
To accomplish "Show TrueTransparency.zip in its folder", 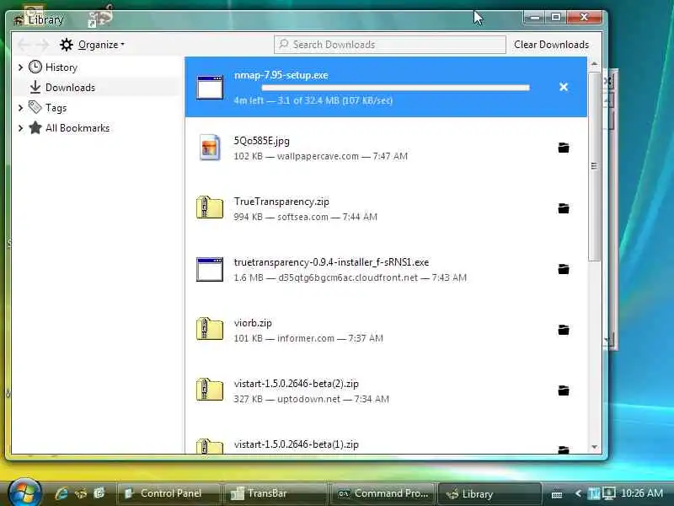I will [564, 208].
